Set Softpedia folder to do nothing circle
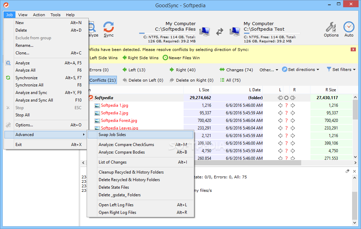Screen dimensions: 361x229 pyautogui.click(x=286, y=98)
